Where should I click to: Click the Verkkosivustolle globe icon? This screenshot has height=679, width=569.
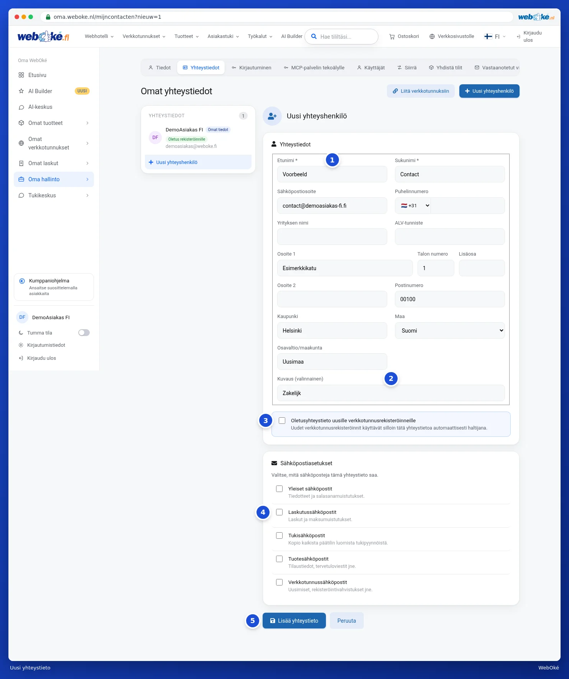coord(432,36)
